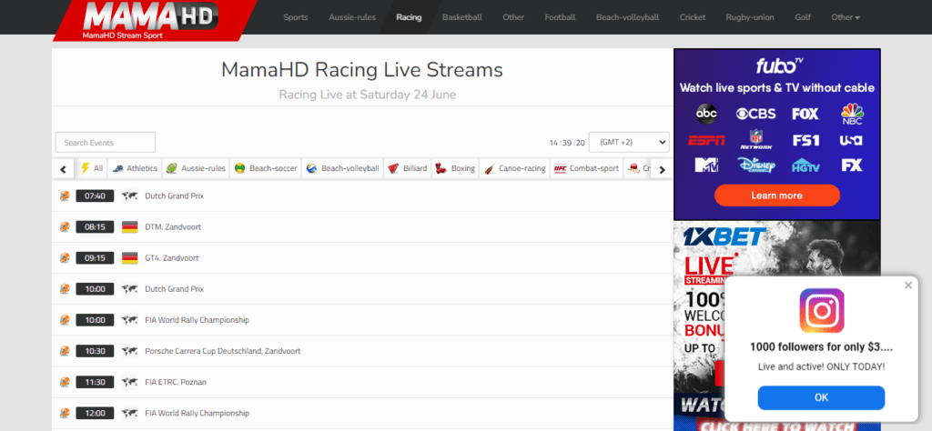Pick the Boxing glove icon
Screen dimensions: 932x431
tap(441, 168)
